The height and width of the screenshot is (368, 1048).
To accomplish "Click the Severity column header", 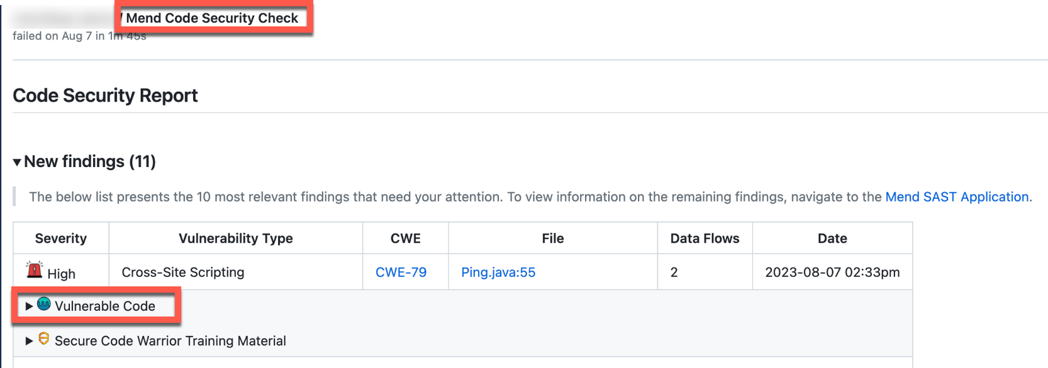I will tap(61, 239).
